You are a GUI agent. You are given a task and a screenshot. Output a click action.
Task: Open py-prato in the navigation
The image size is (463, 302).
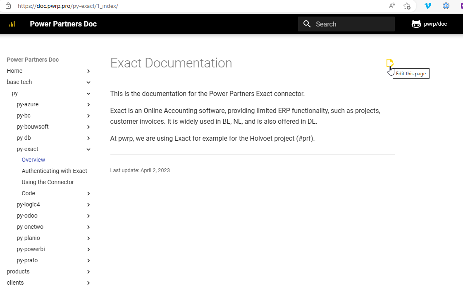click(27, 260)
